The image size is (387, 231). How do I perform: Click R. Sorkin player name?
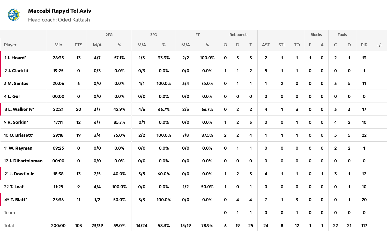click(x=18, y=122)
